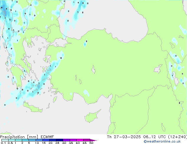Click the 0.1–0.5 mm legend color box

[x=5, y=140]
